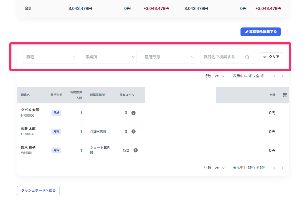Open the 事業所 filter dropdown
Viewport: 304px width, 212px height.
(109, 57)
